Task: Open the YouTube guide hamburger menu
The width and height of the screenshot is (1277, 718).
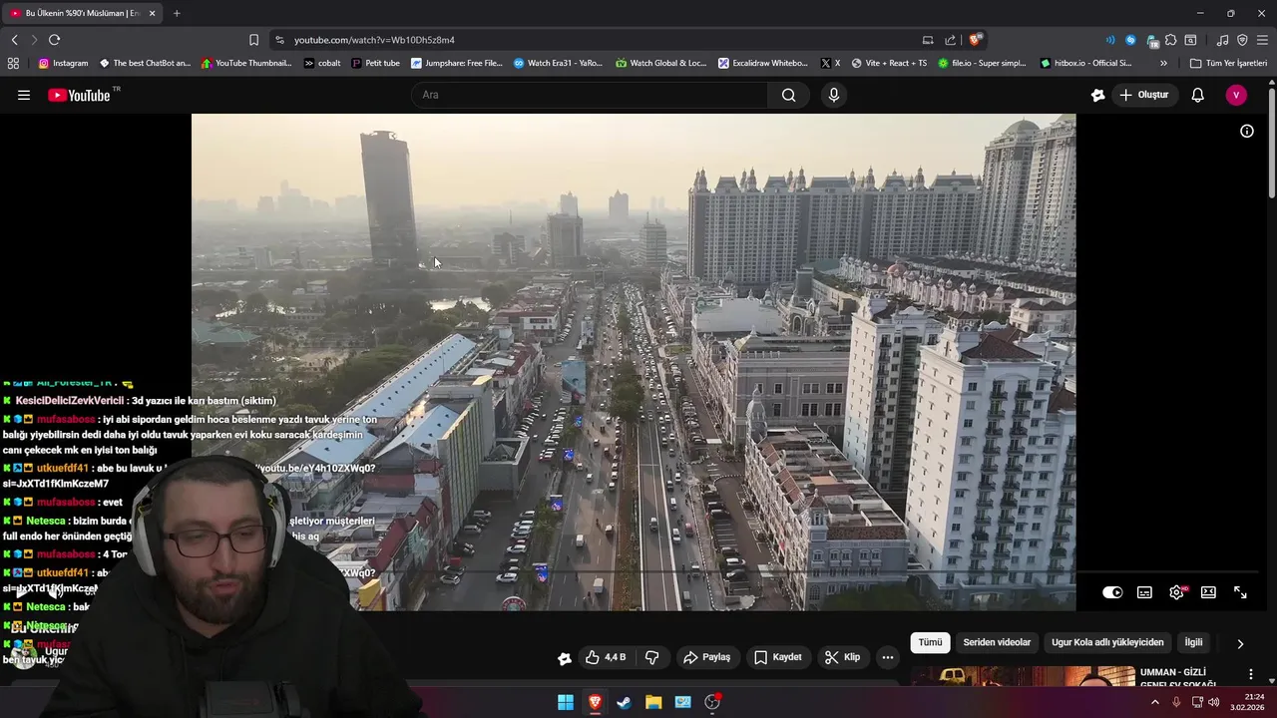Action: pyautogui.click(x=24, y=95)
